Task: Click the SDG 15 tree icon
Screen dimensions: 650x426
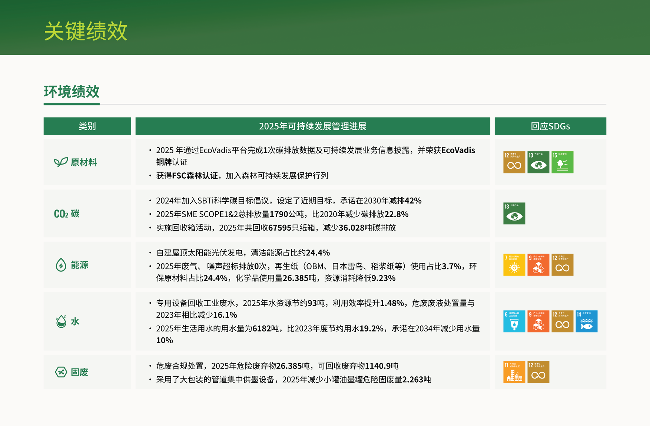Action: [x=562, y=162]
